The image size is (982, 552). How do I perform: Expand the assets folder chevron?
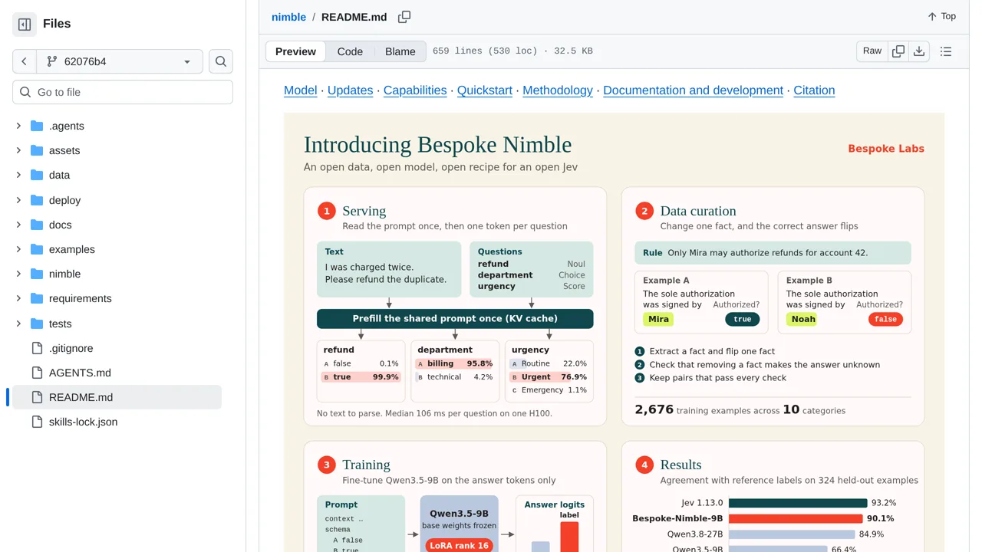(x=18, y=150)
